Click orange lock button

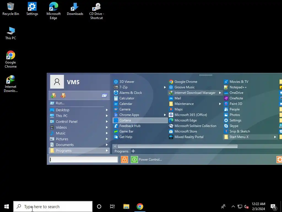point(124,160)
